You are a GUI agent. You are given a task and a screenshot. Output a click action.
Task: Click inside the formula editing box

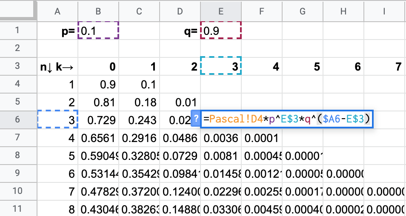[285, 119]
